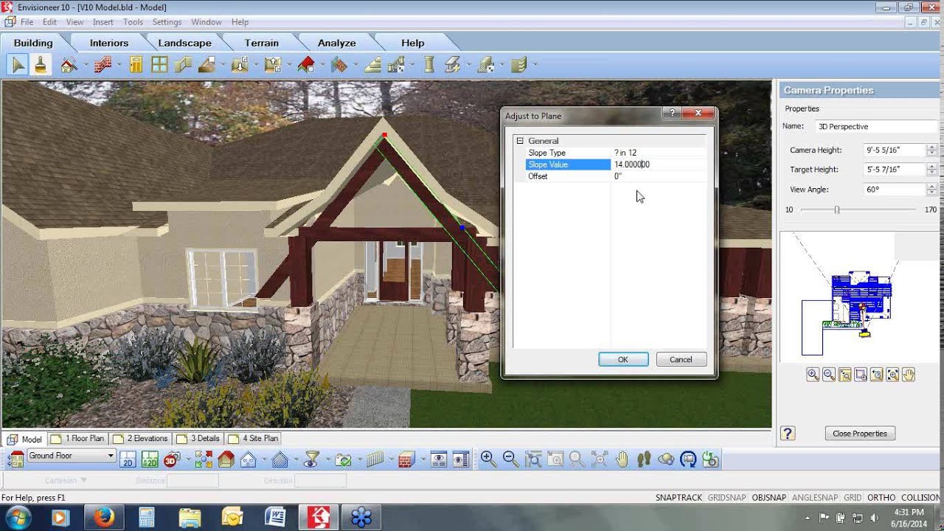Toggle ANGLESNAP in status bar
Image resolution: width=944 pixels, height=531 pixels.
pos(815,498)
